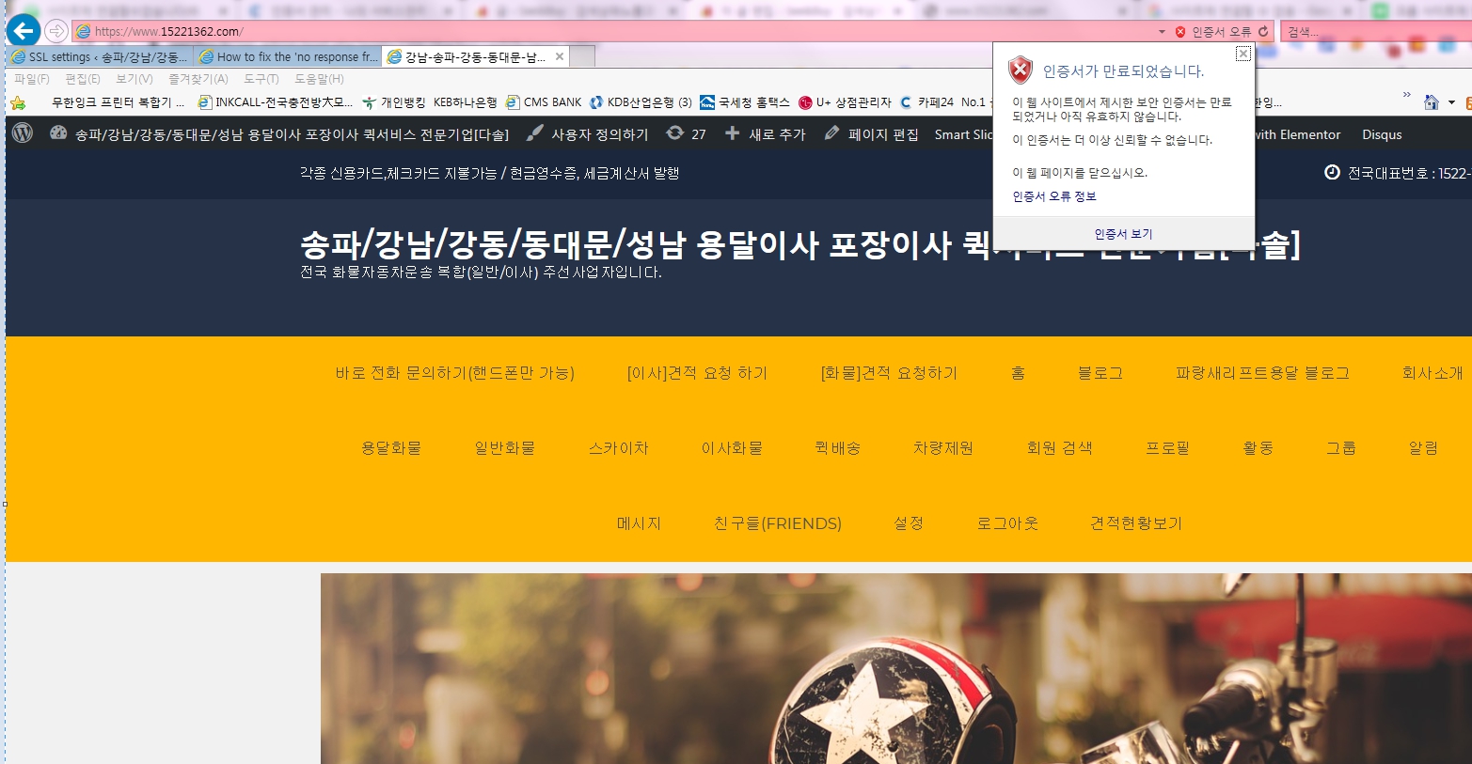Open the 국세청 홈택스 bookmark
The image size is (1472, 764).
pyautogui.click(x=745, y=102)
